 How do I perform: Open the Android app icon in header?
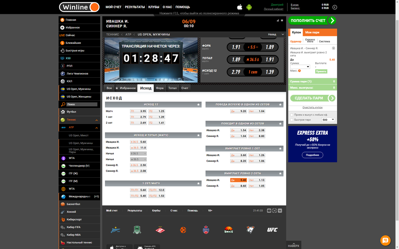[x=249, y=7]
